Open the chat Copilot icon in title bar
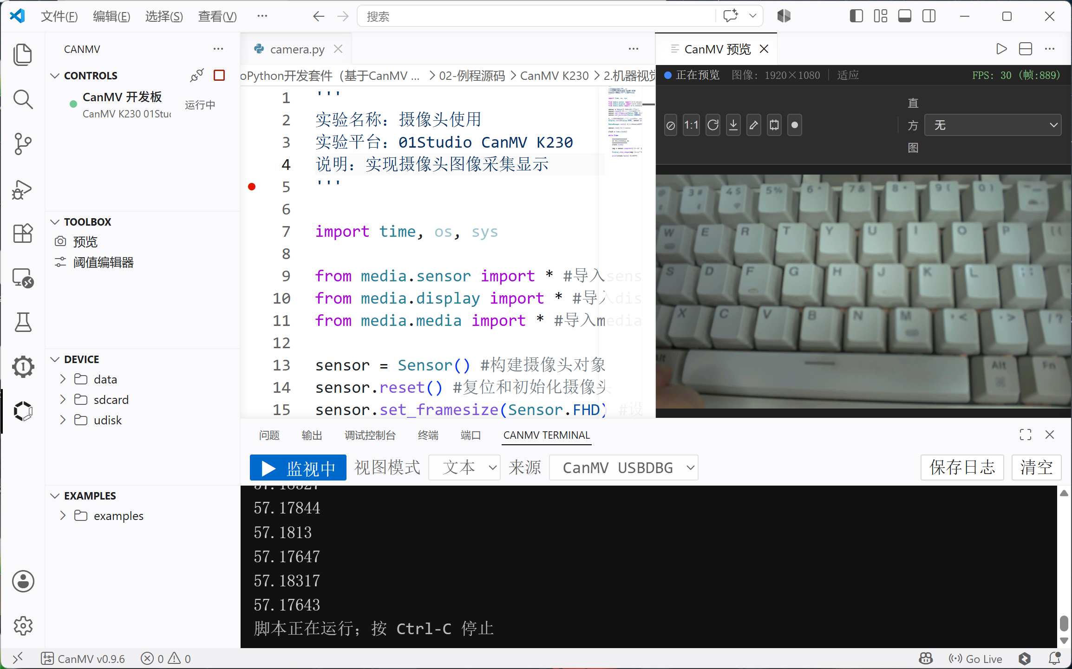1072x669 pixels. click(731, 16)
